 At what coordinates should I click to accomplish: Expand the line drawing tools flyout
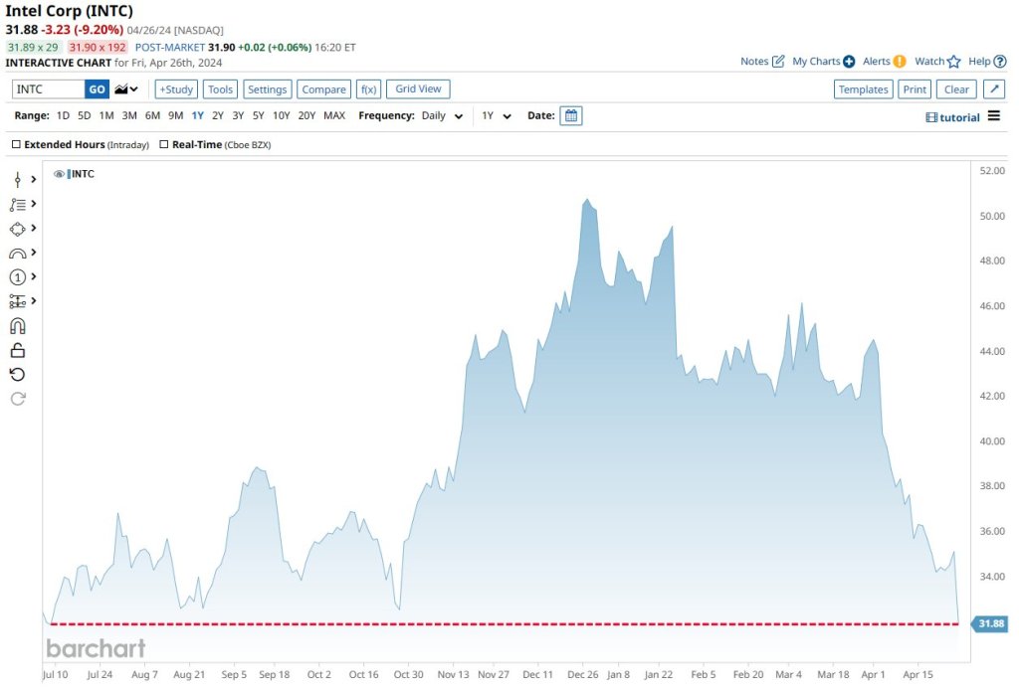[x=34, y=179]
